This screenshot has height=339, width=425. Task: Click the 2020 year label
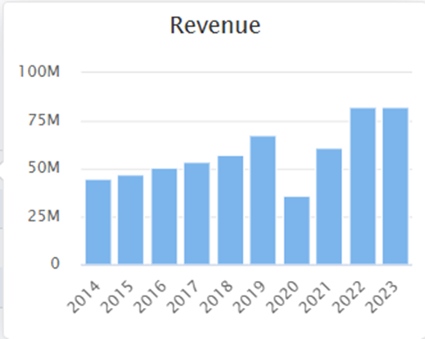(x=283, y=296)
